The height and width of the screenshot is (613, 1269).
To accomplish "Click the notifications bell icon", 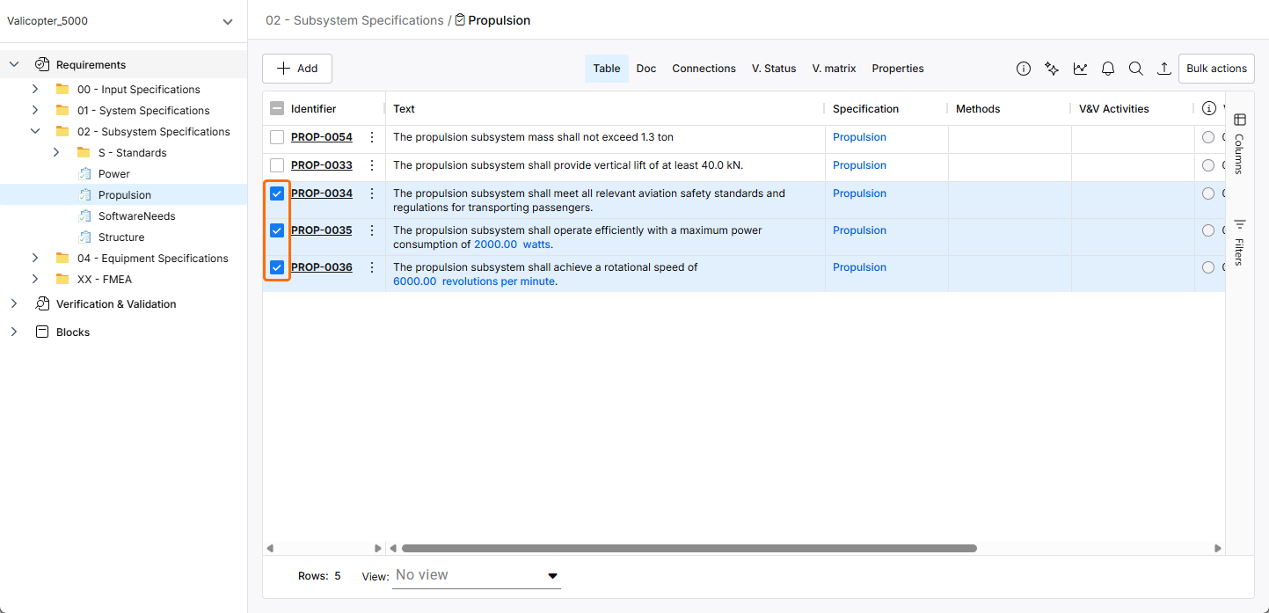I will tap(1108, 69).
